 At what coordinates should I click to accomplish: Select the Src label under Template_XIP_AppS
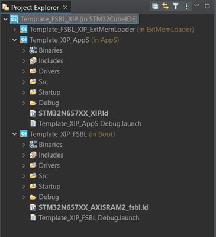point(43,82)
